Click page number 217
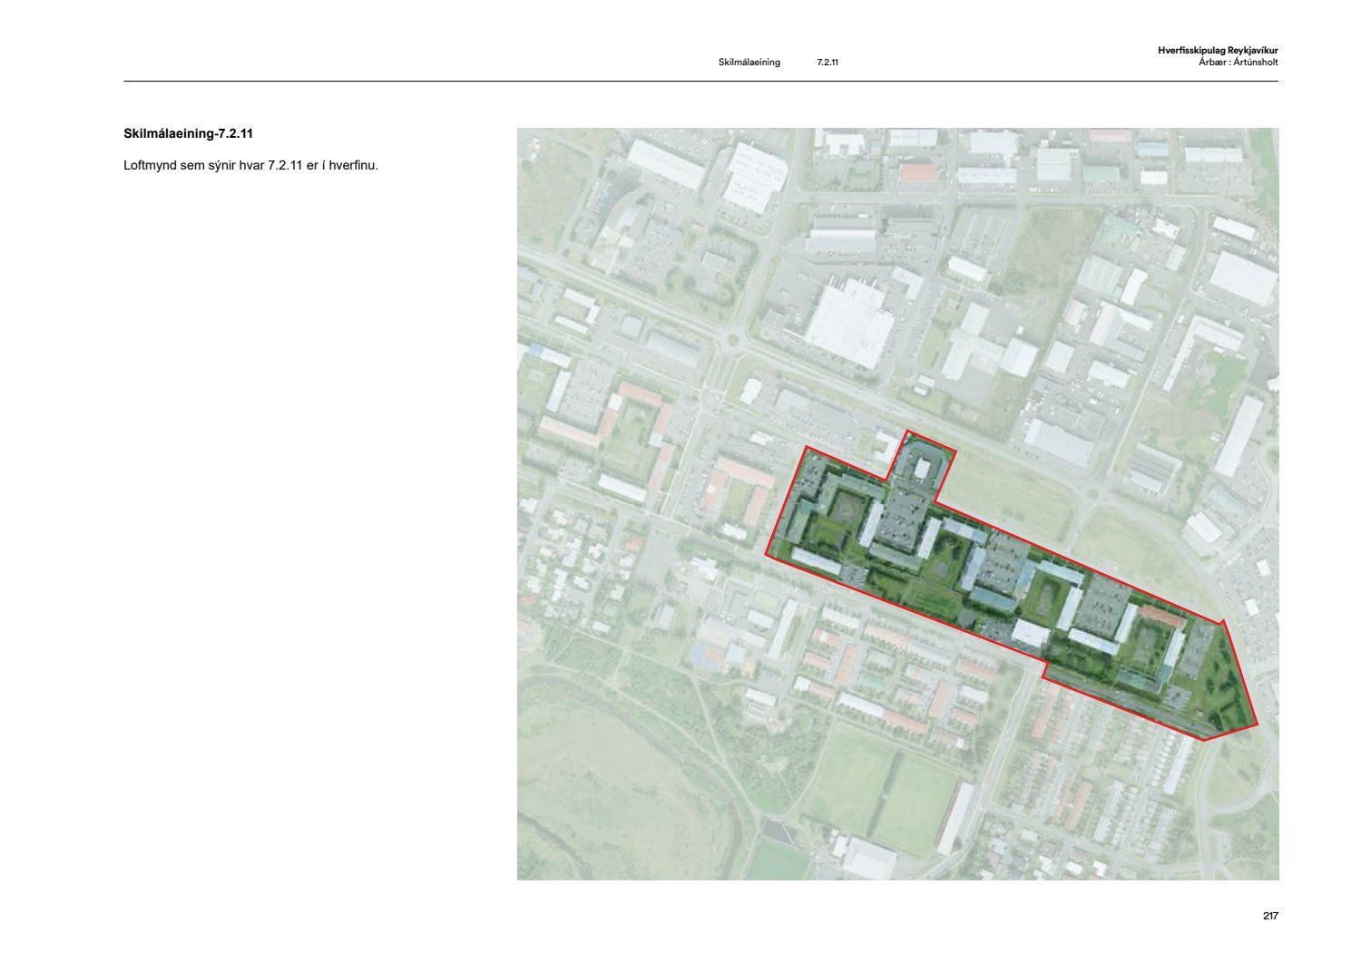This screenshot has width=1361, height=962. pyautogui.click(x=1270, y=916)
